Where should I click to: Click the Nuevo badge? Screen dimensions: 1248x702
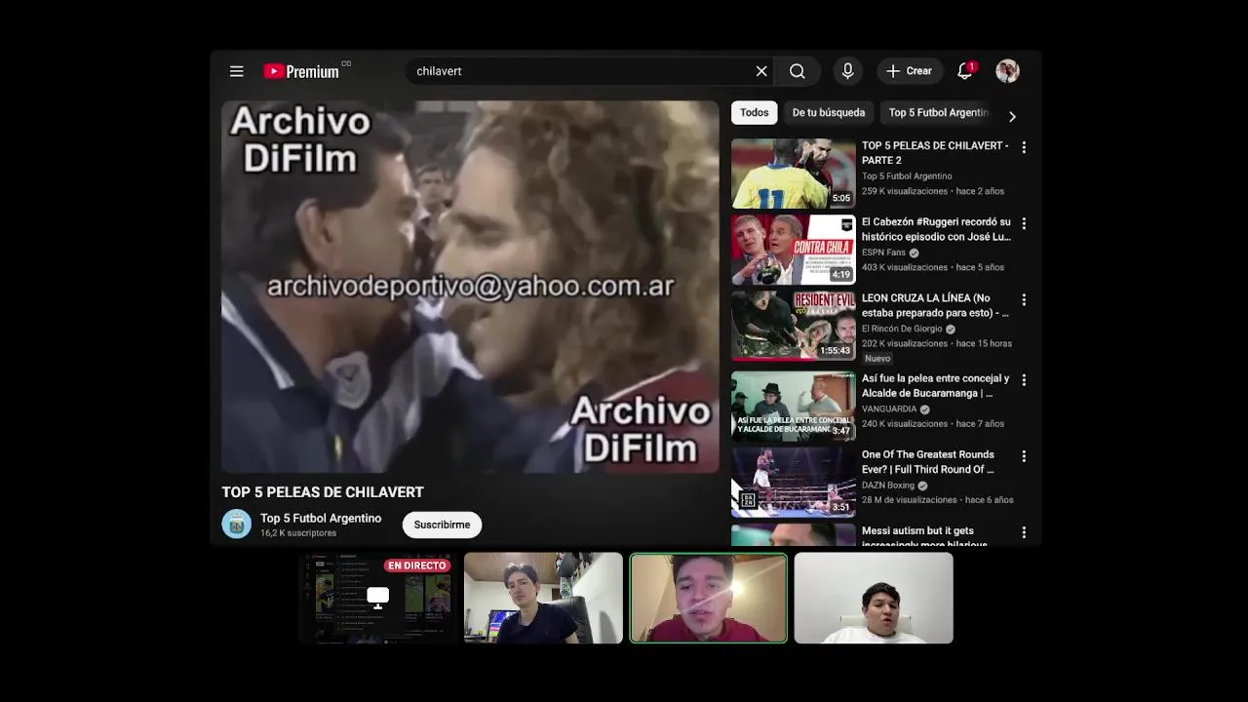point(877,359)
